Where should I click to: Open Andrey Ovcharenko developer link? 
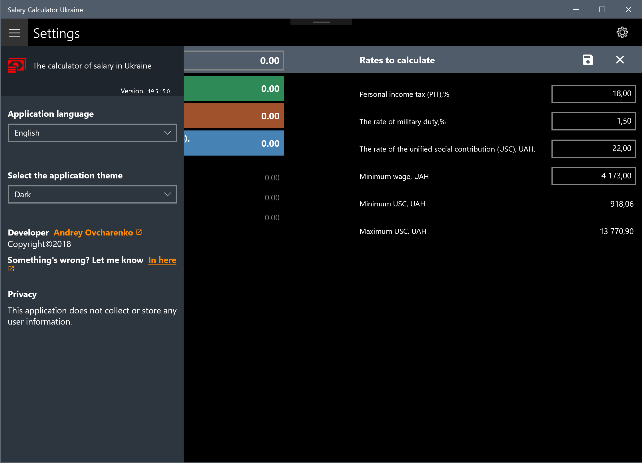point(93,233)
